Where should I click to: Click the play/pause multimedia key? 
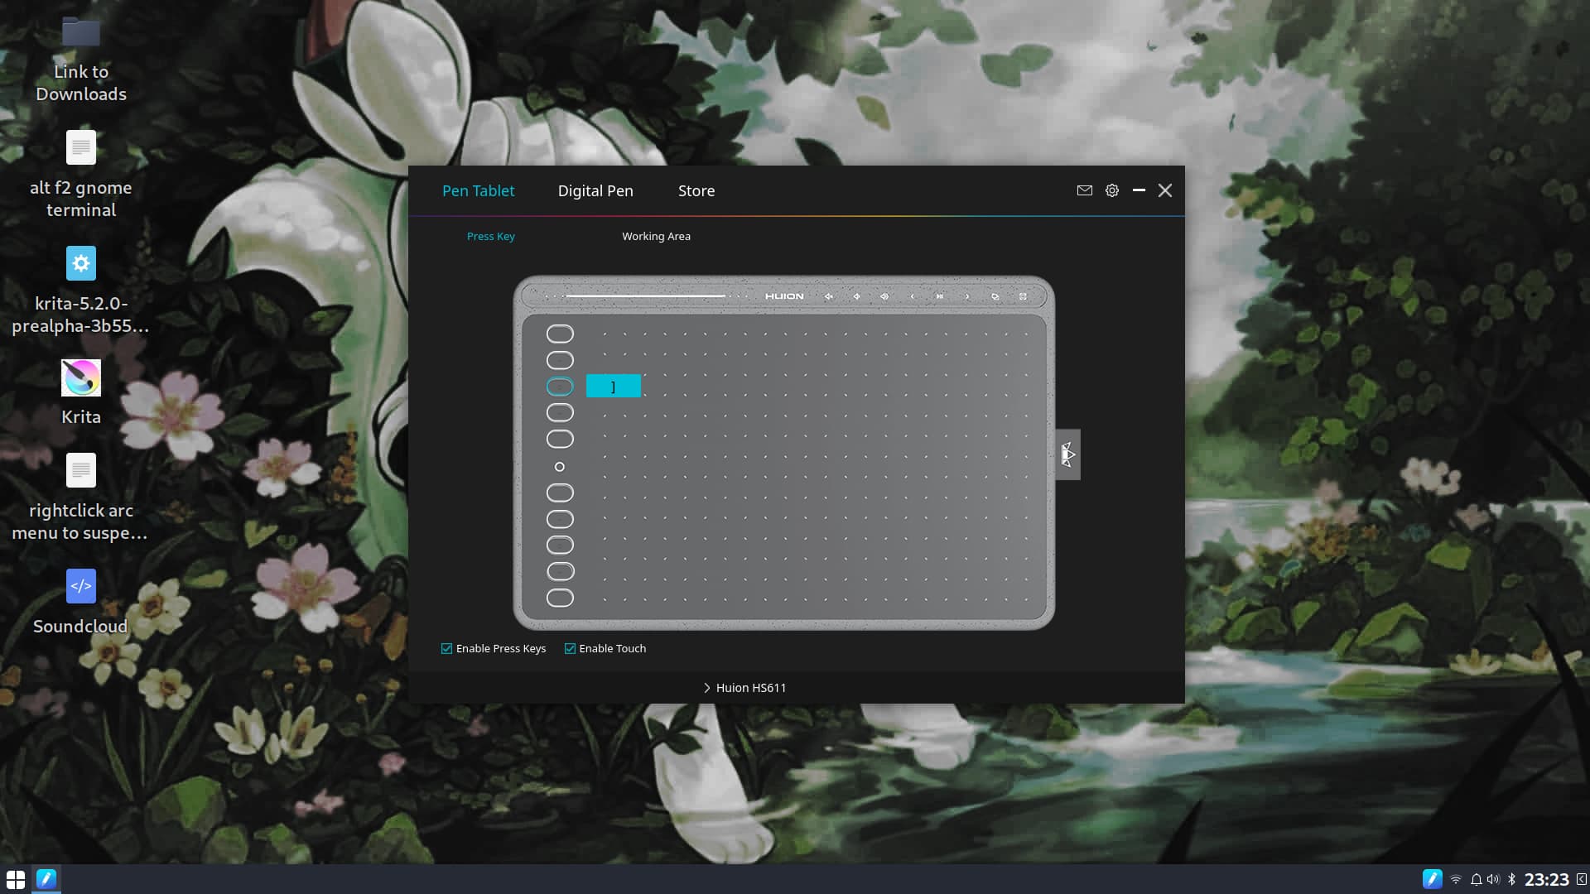940,296
